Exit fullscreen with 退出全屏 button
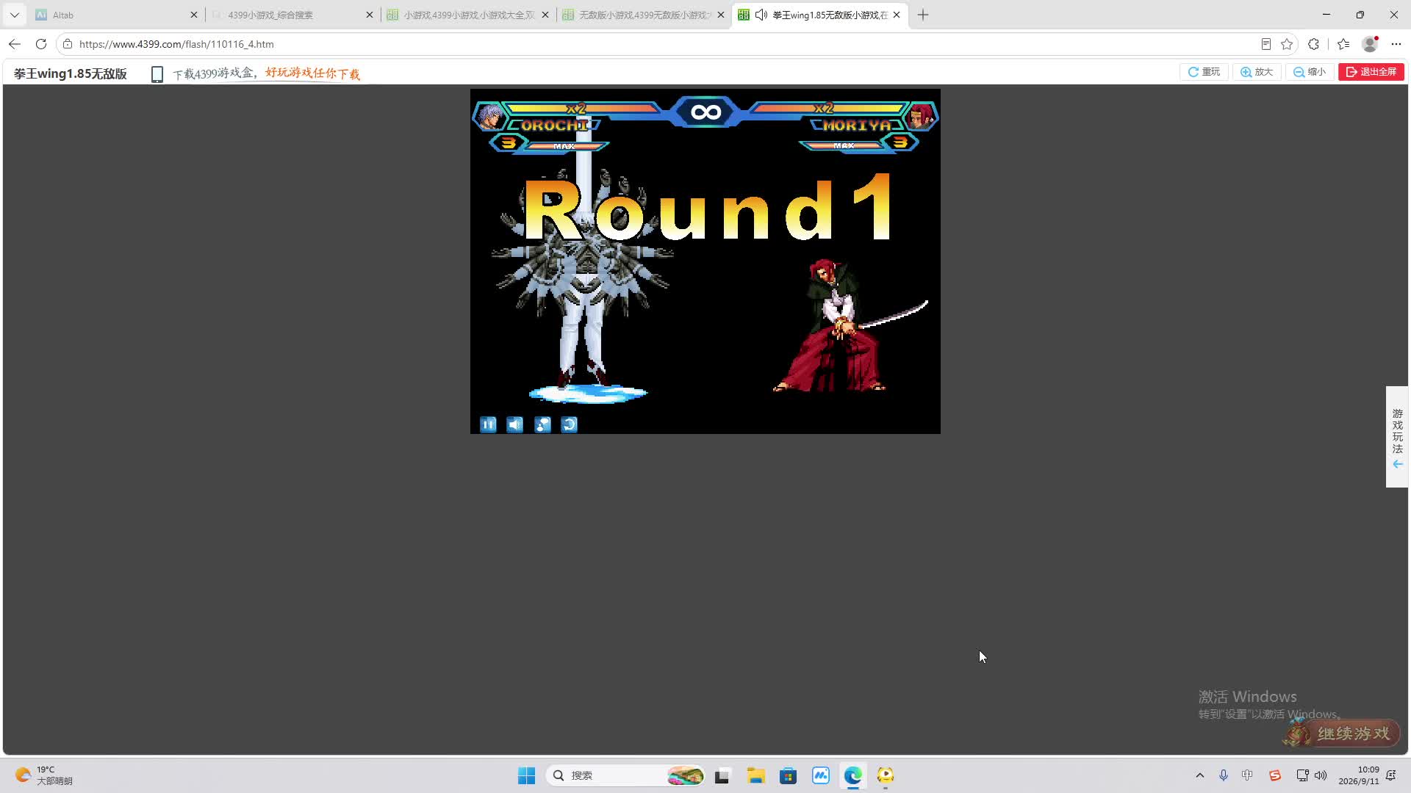 pyautogui.click(x=1371, y=72)
